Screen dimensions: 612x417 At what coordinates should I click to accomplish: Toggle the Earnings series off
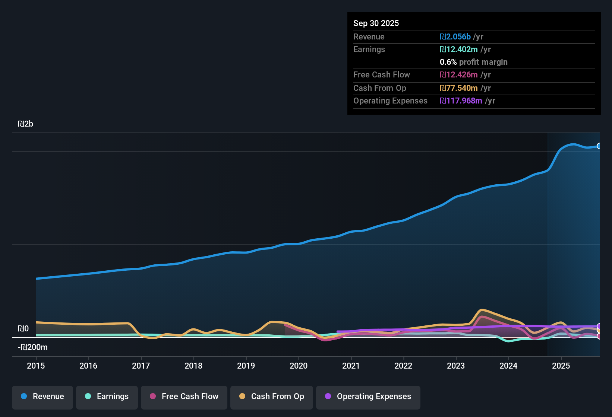click(107, 397)
